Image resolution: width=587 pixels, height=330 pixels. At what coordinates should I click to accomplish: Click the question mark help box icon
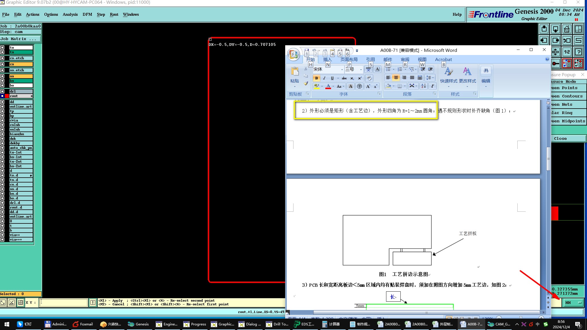(578, 52)
